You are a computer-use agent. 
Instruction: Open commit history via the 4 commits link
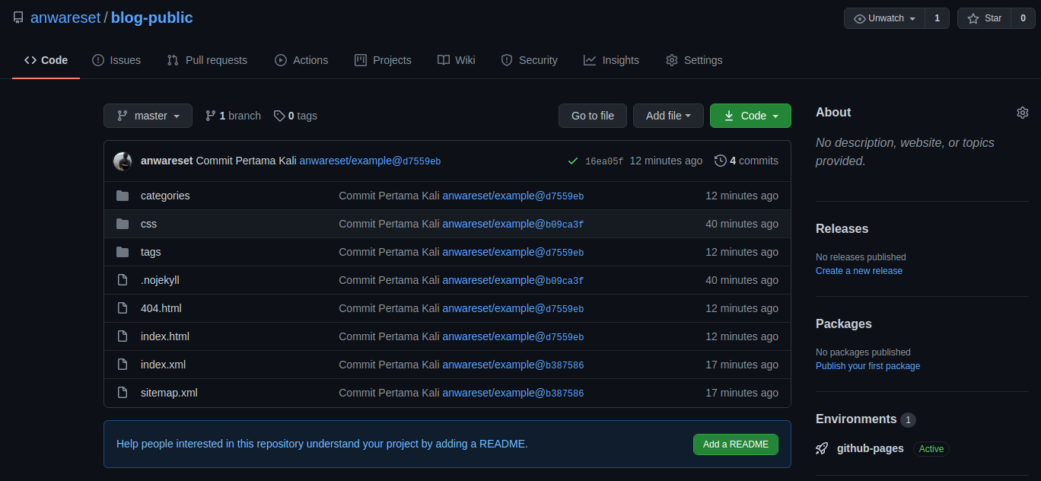point(747,161)
